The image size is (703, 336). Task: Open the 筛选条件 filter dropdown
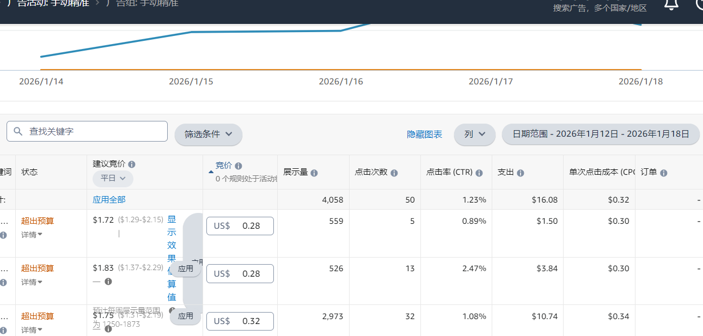click(208, 135)
